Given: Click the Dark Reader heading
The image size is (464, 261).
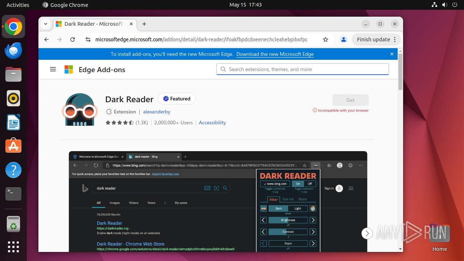Looking at the screenshot, I should [x=129, y=99].
